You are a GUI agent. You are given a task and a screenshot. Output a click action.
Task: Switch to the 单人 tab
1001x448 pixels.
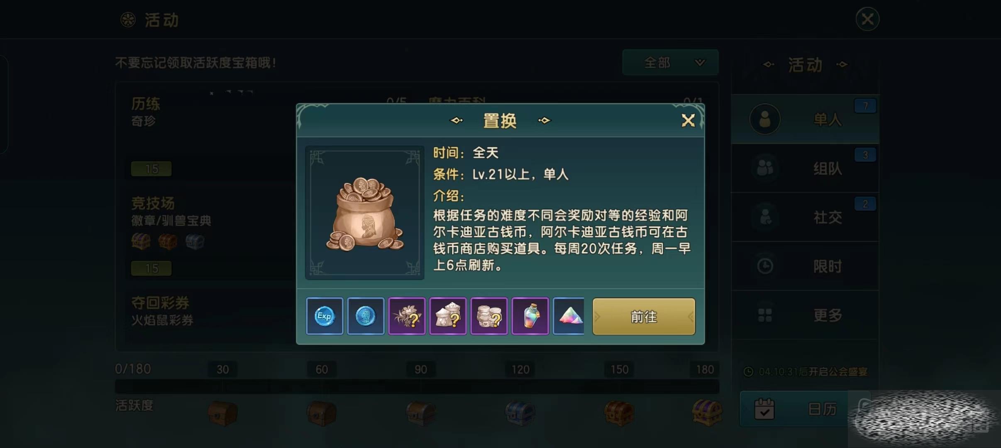coord(805,119)
